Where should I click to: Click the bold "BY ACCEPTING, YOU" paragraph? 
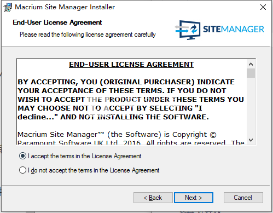131,100
